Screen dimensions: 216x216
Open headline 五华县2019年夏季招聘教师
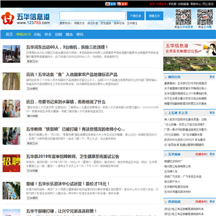(x=73, y=157)
